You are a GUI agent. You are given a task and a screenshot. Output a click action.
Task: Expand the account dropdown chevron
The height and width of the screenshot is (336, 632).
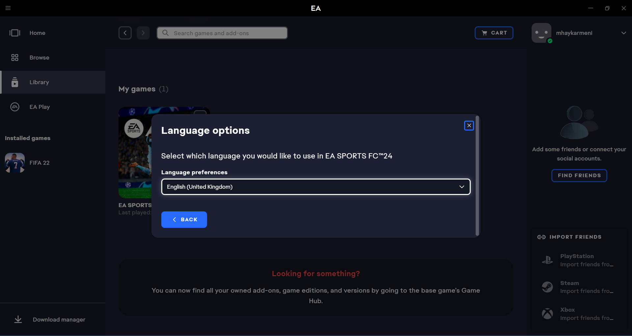point(624,33)
